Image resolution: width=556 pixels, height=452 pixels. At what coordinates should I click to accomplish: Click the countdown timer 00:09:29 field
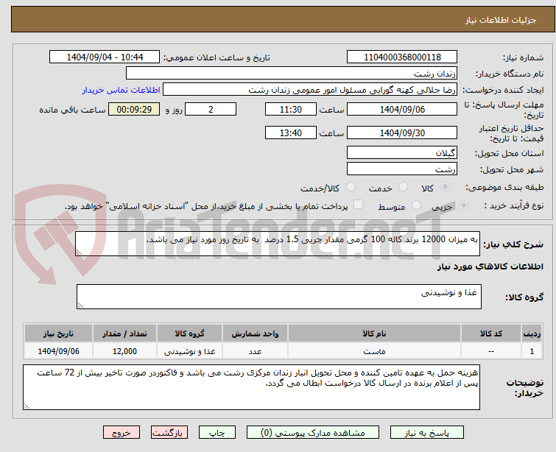134,109
